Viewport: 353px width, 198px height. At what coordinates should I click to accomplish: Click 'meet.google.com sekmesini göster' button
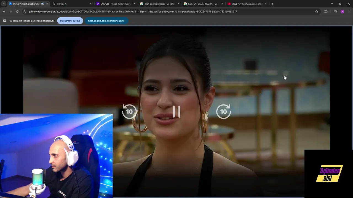106,21
